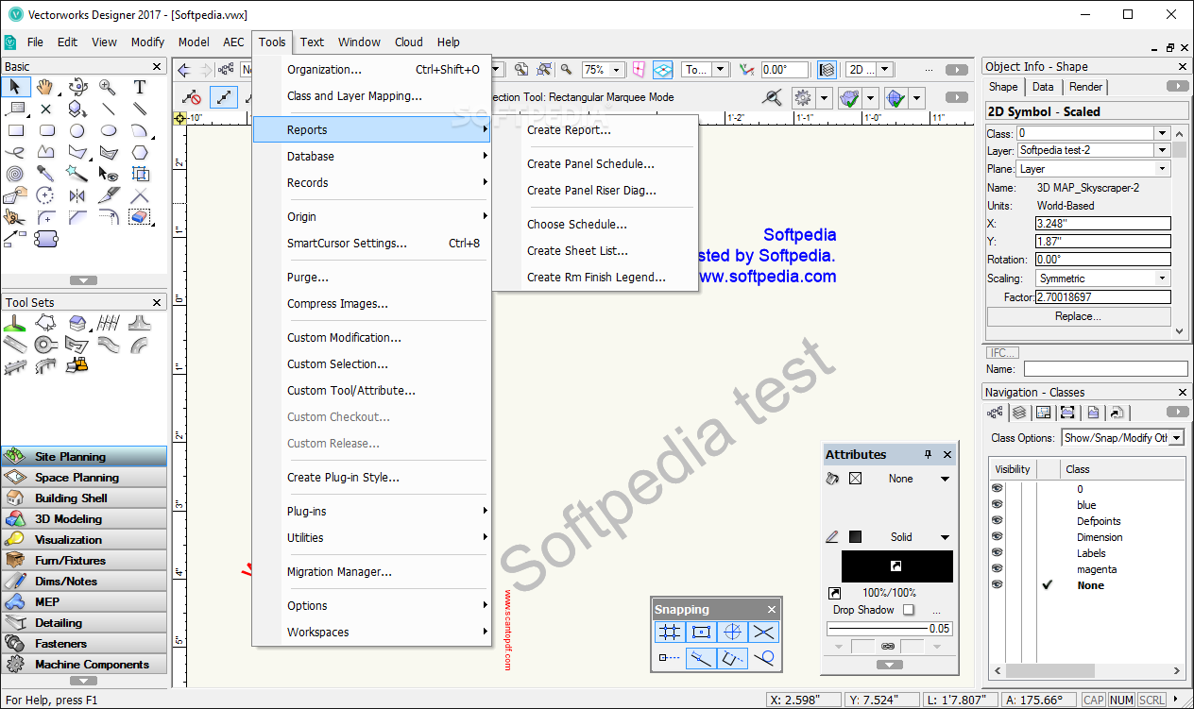This screenshot has width=1194, height=709.
Task: Select the Flyover tool
Action: coord(77,87)
